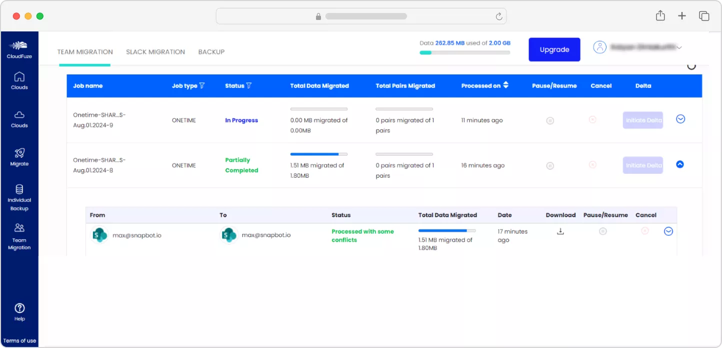The height and width of the screenshot is (348, 722).
Task: Click job name Onetime-SHAR...S-Aug.01.2024-8
Action: click(x=99, y=165)
